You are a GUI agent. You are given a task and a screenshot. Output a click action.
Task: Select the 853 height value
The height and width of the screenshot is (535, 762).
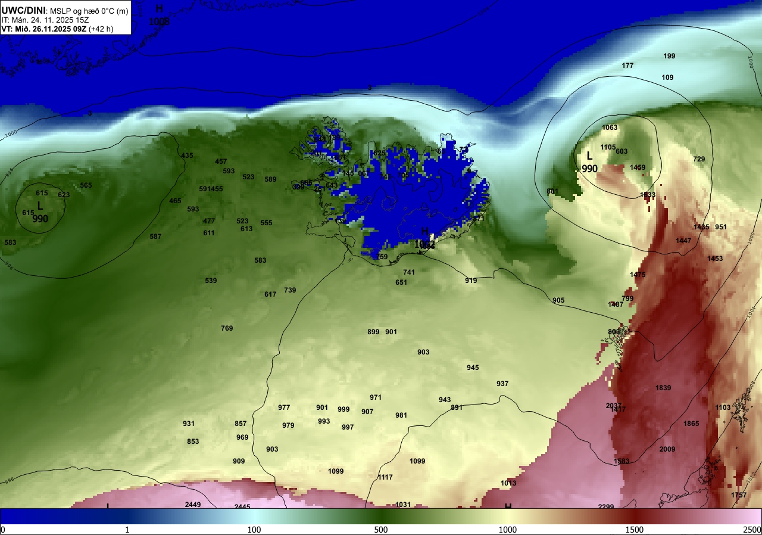[x=193, y=441]
